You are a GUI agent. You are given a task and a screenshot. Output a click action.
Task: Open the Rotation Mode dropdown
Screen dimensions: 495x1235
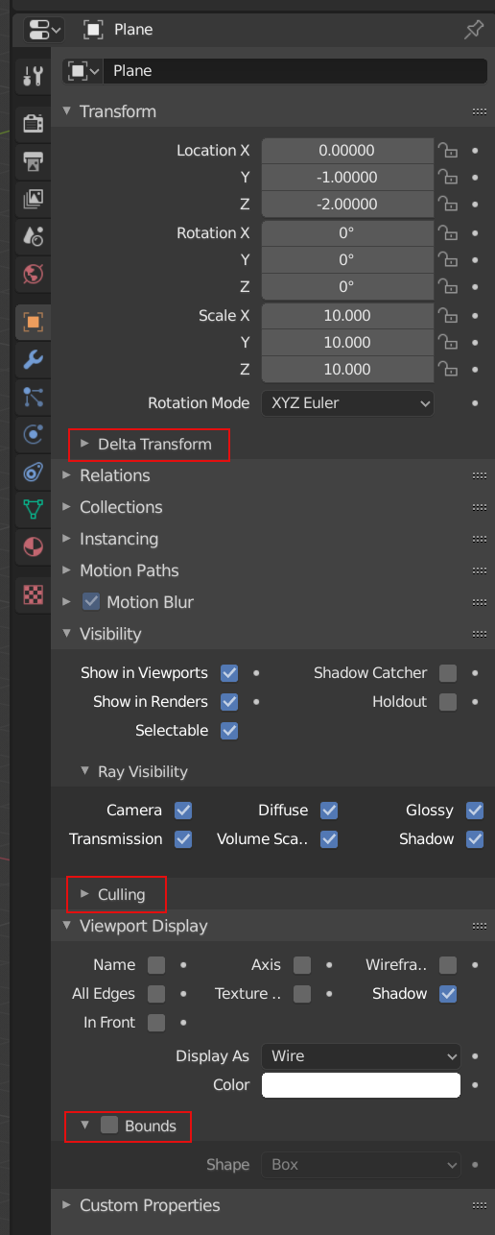(347, 403)
